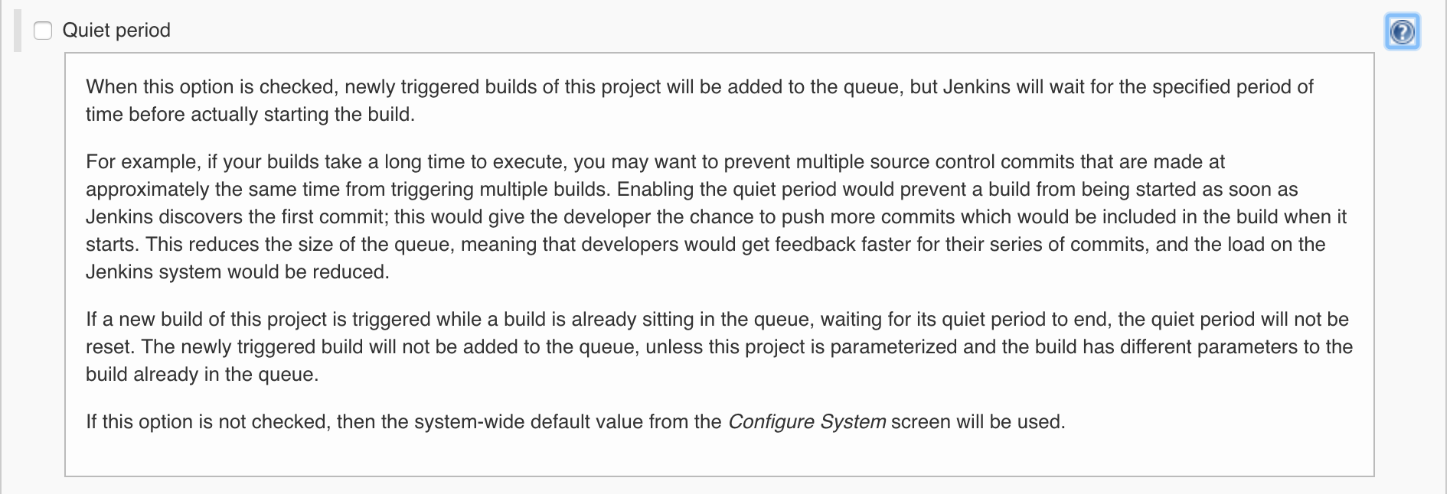Enable the Quiet period checkbox
1450x494 pixels.
tap(43, 31)
